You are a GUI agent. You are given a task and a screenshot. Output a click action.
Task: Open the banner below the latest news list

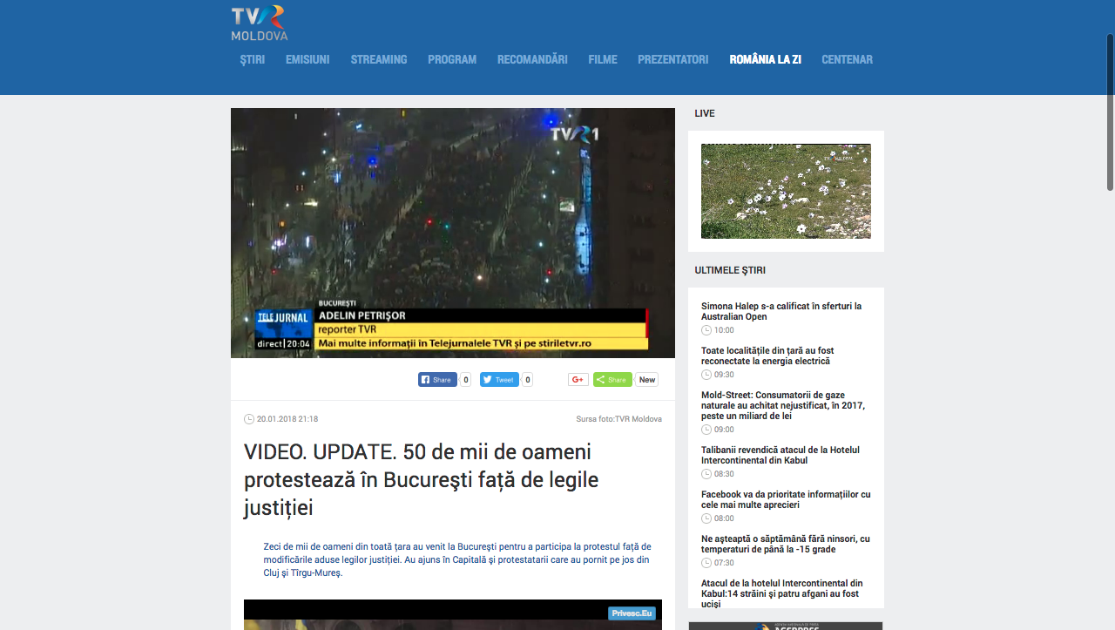tap(786, 626)
